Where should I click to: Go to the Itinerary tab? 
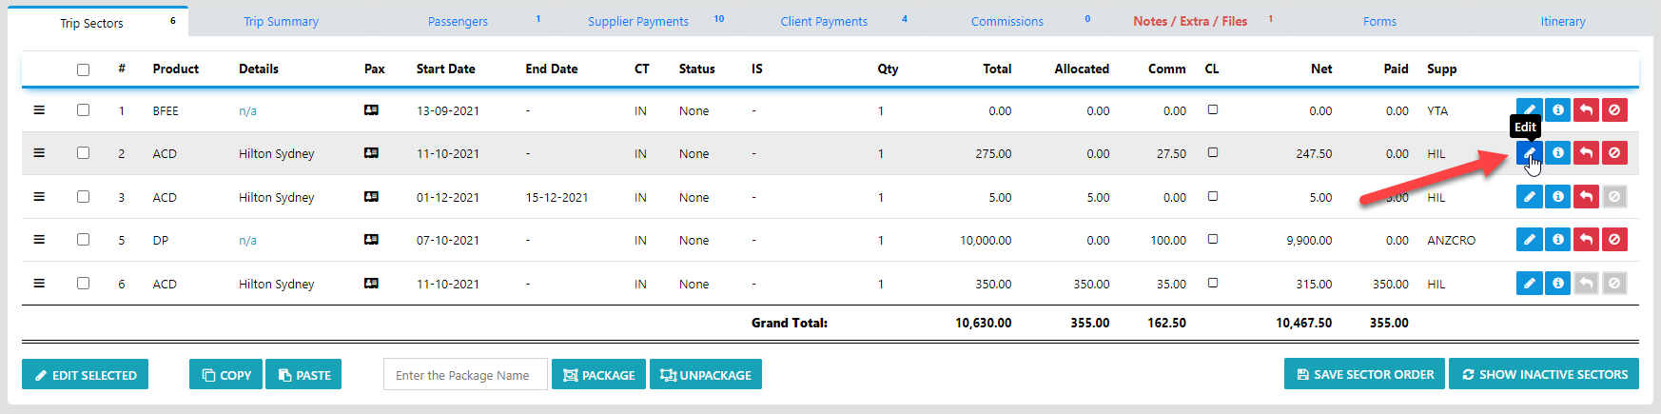click(x=1563, y=21)
